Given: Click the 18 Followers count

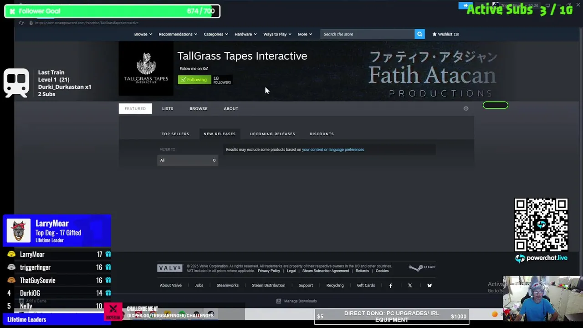Looking at the screenshot, I should coord(222,80).
